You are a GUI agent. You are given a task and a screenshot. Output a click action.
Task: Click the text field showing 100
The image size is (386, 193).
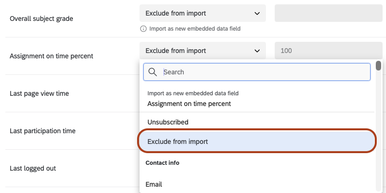pyautogui.click(x=329, y=51)
